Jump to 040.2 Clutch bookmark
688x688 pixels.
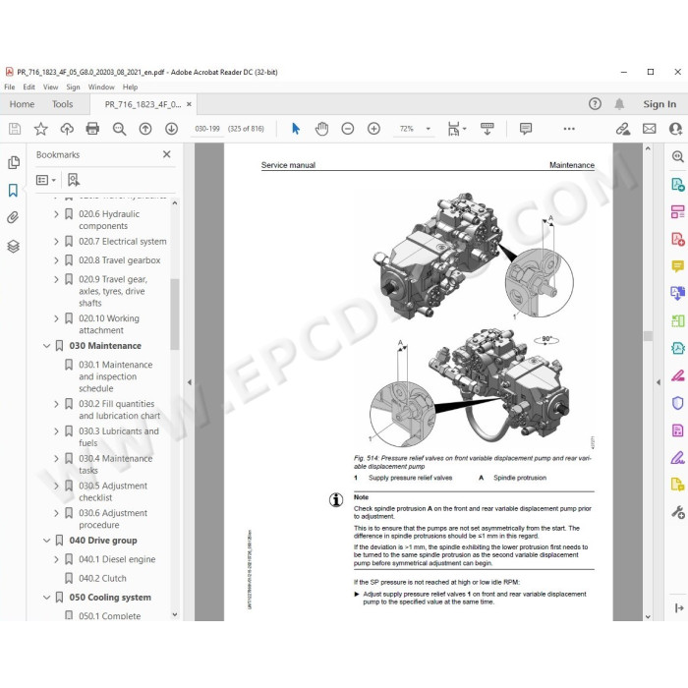point(102,578)
